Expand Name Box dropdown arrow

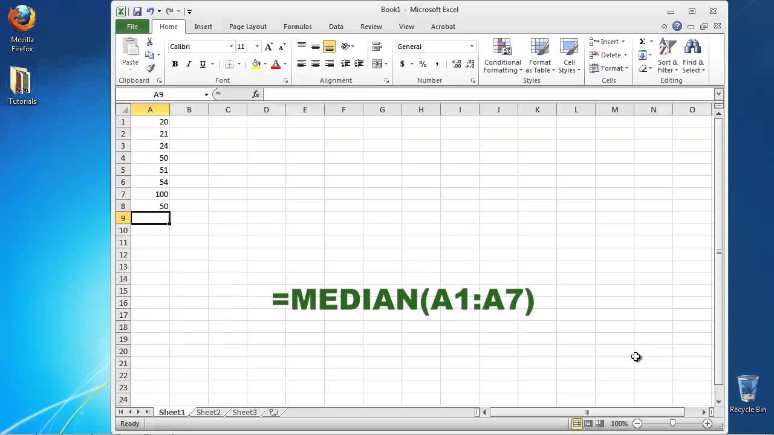[x=206, y=94]
